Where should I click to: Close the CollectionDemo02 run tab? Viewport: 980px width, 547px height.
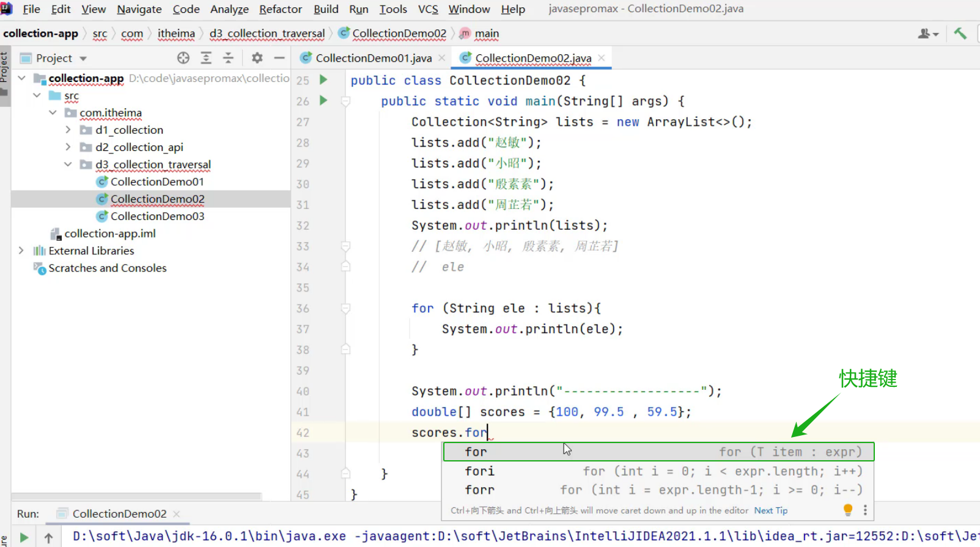tap(177, 514)
